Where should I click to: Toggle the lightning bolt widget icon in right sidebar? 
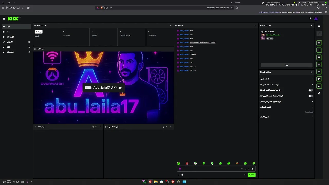319,50
